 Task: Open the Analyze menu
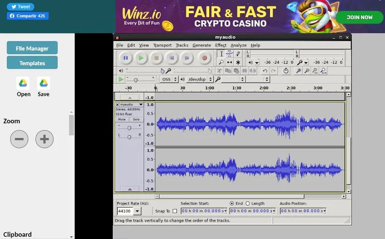238,45
